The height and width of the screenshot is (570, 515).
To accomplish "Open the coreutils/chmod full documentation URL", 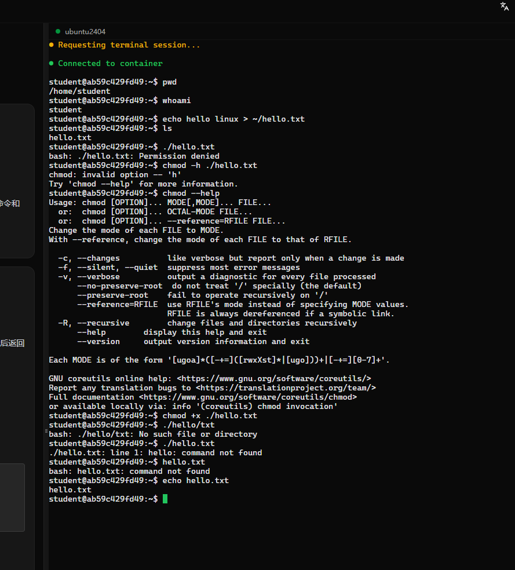I will point(248,397).
